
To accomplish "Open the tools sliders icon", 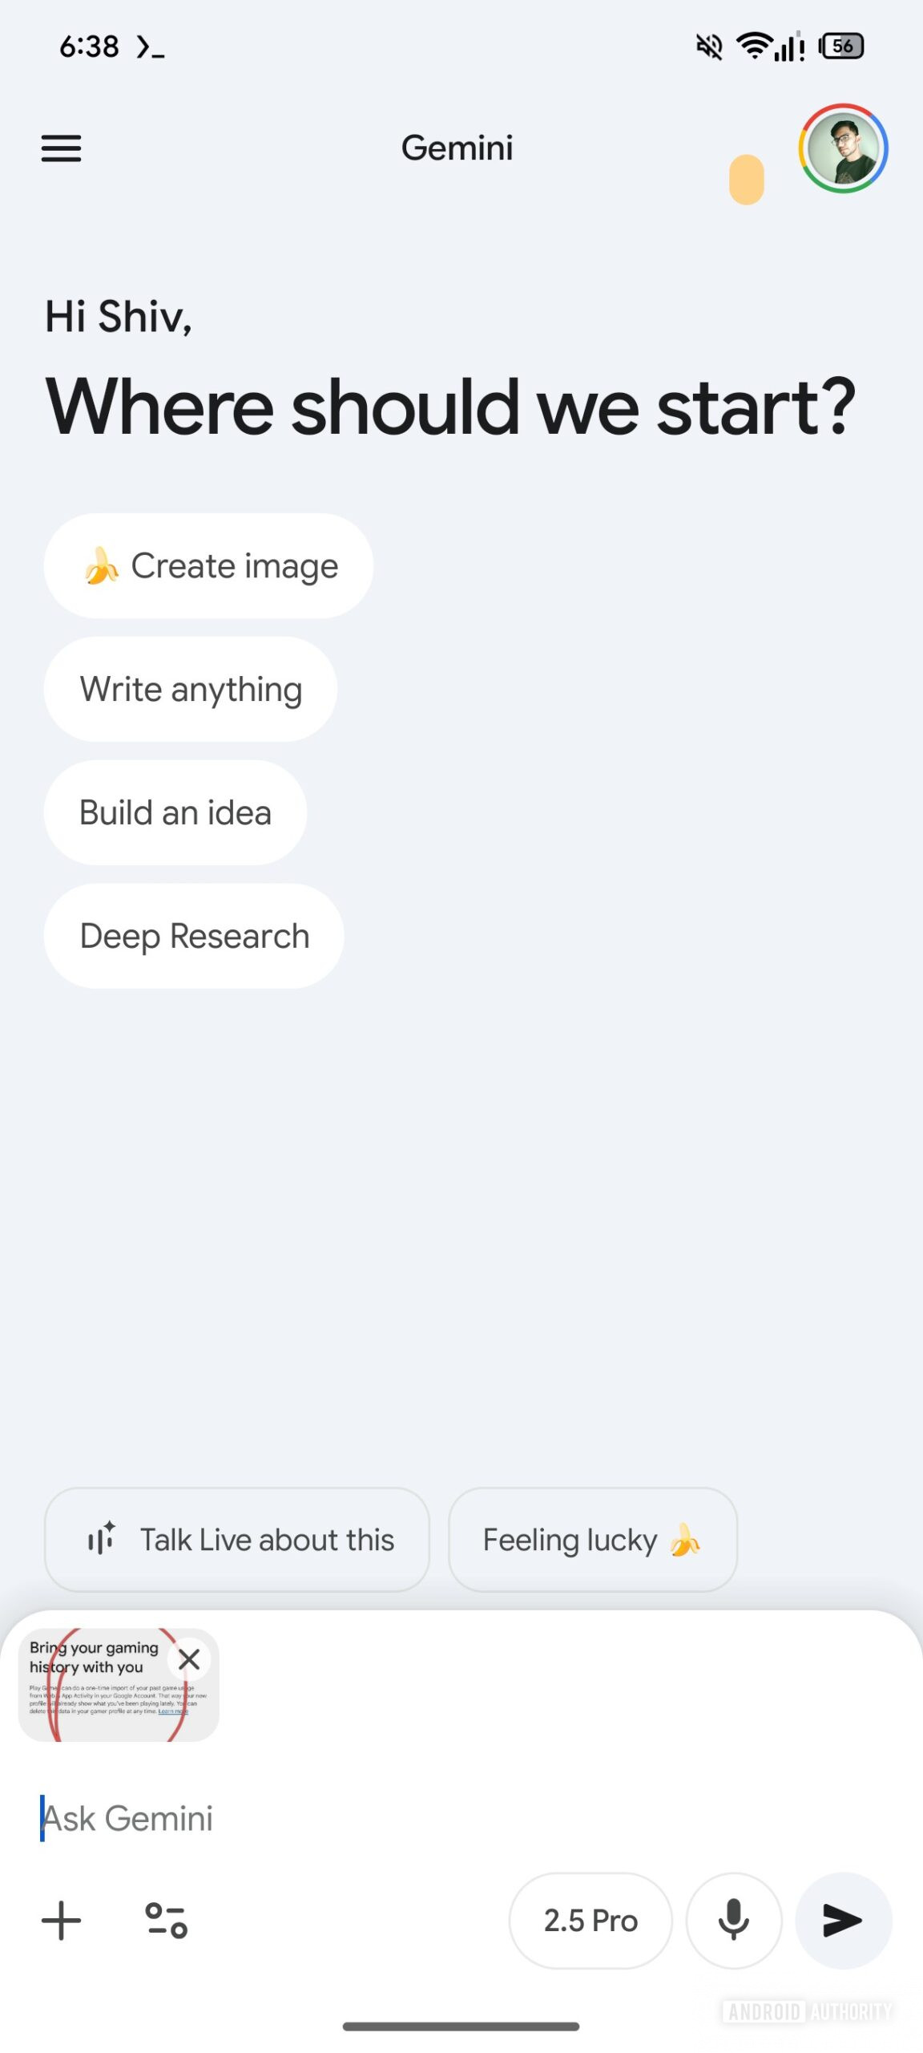I will [167, 1921].
